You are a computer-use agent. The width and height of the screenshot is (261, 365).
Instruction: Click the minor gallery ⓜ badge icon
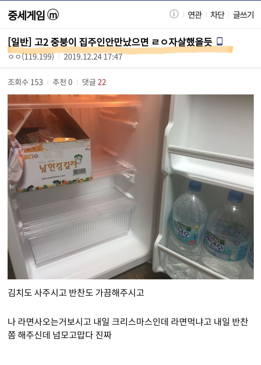tap(53, 15)
